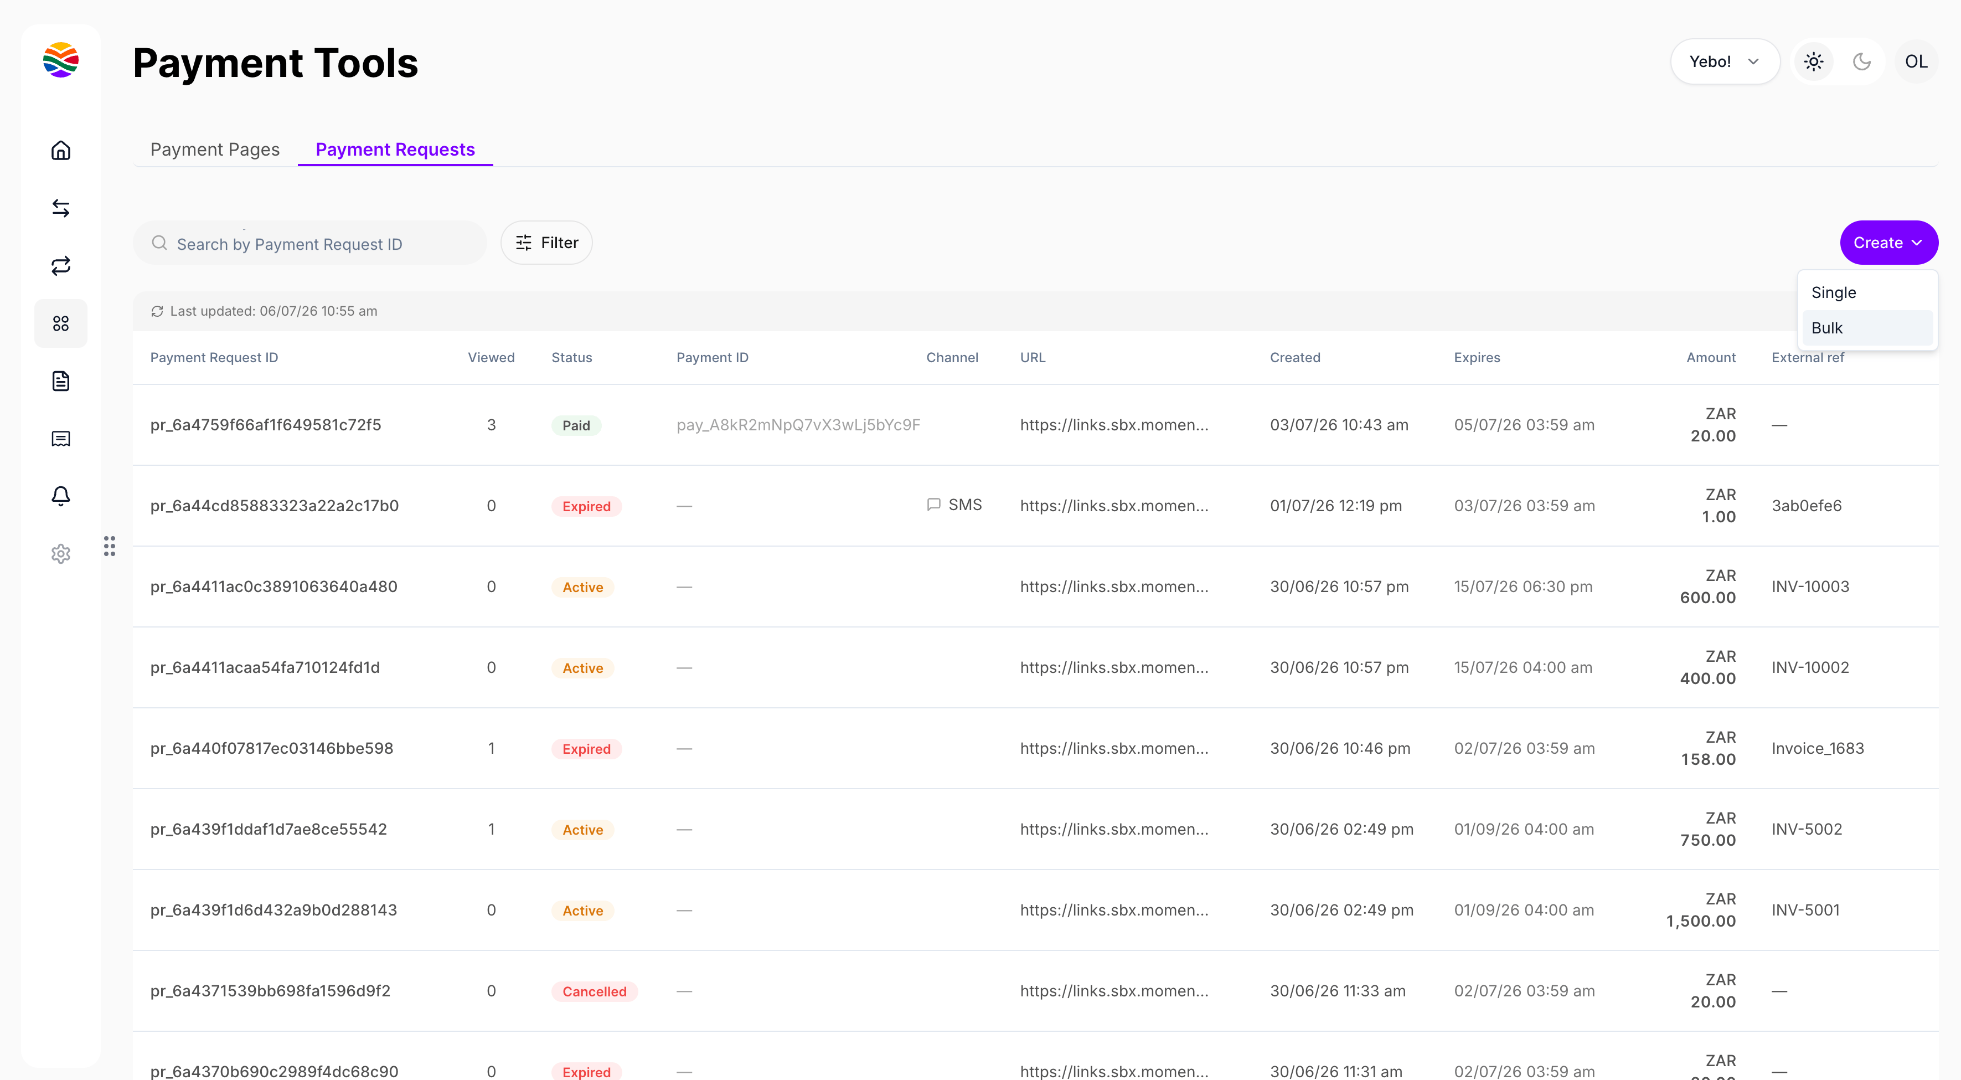Open the settings gear icon
The height and width of the screenshot is (1080, 1961).
(x=61, y=554)
